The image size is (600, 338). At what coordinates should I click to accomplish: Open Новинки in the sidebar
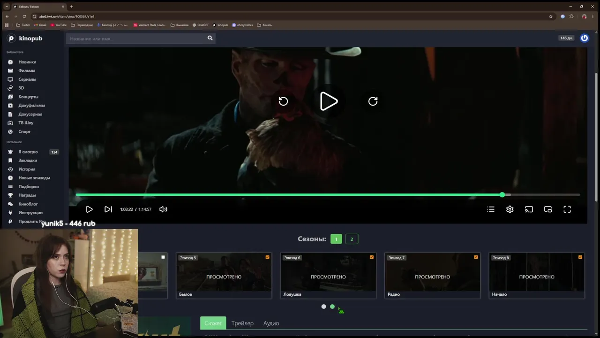pos(27,62)
